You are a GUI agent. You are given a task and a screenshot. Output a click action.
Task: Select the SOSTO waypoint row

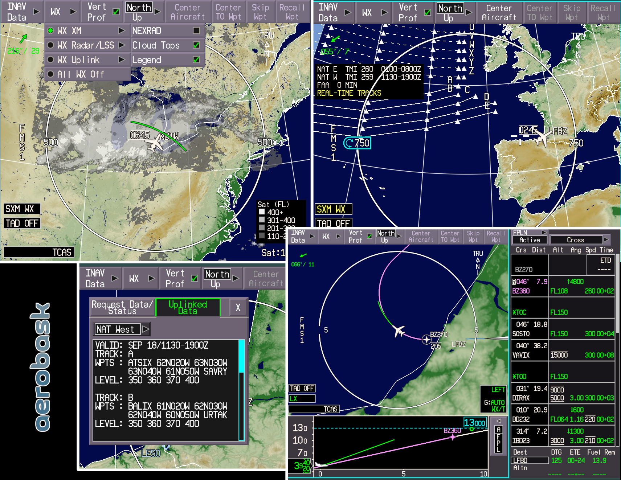point(563,329)
